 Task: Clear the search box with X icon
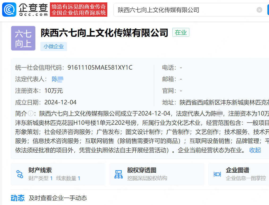pos(259,10)
